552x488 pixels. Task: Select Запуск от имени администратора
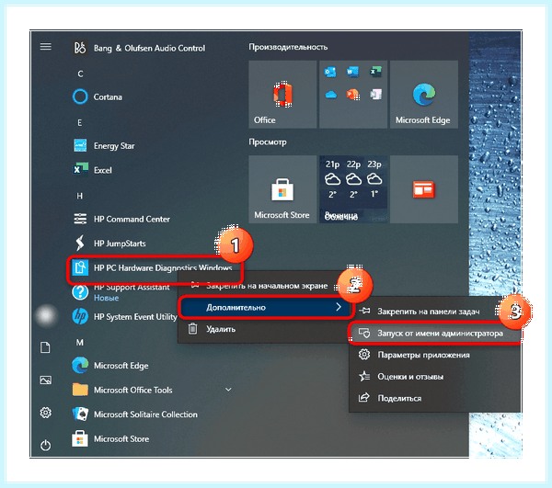click(x=435, y=333)
